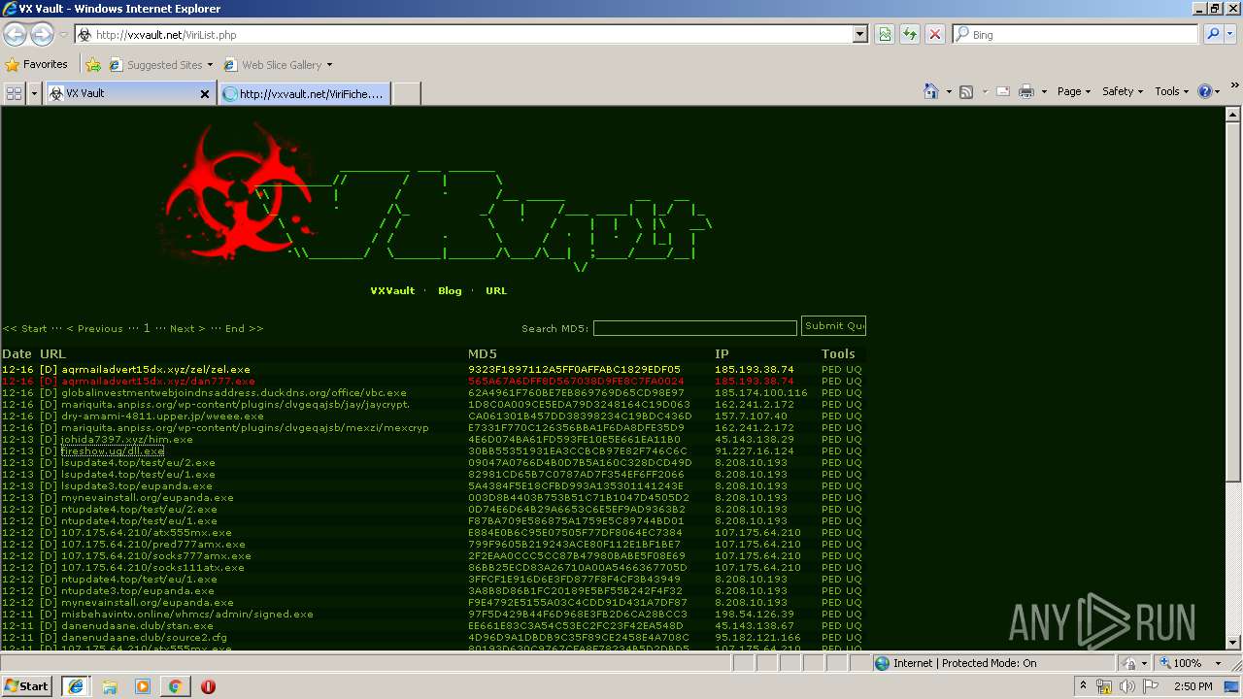Click UQ tool for zel.exe row
Viewport: 1243px width, 699px height.
[854, 370]
